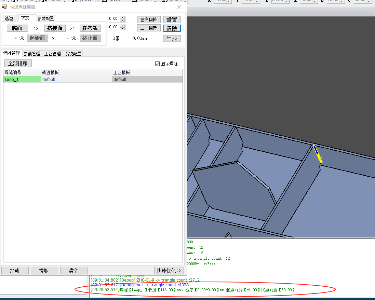Screen dimensions: 375x300
Task: Enable the 可选 checkbox beside 终止面
Action: pyautogui.click(x=62, y=38)
